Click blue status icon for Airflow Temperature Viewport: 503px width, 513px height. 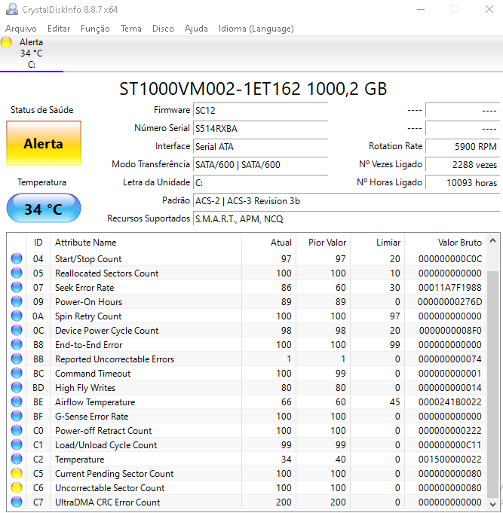click(x=17, y=402)
